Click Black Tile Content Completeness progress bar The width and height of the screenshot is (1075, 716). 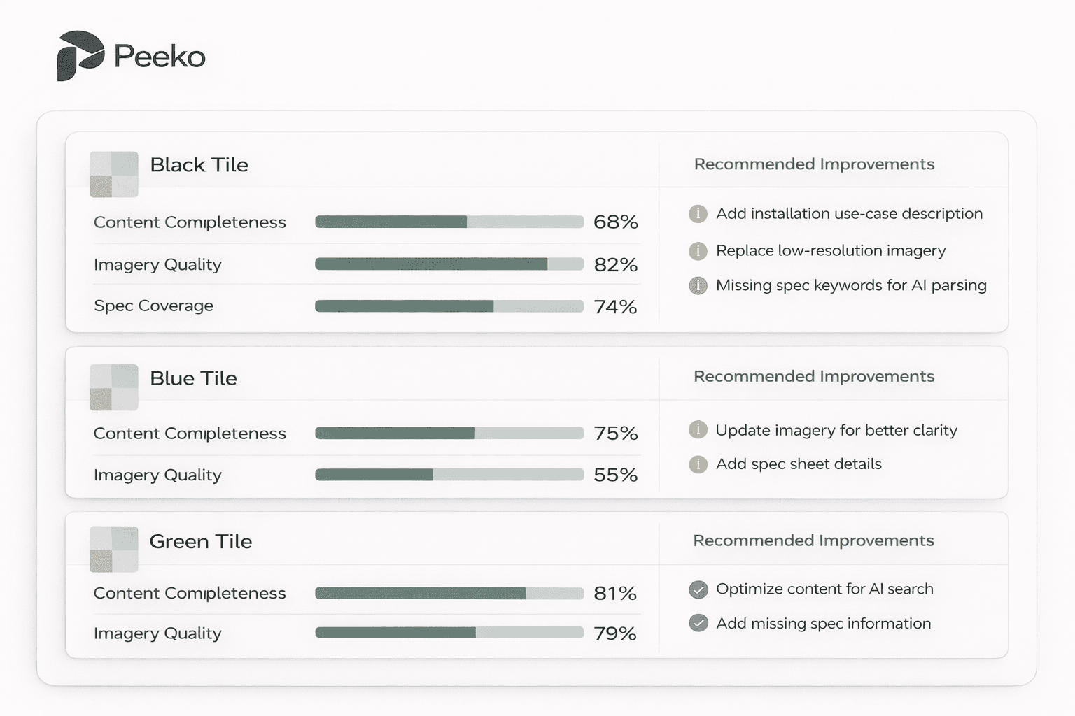click(x=449, y=222)
